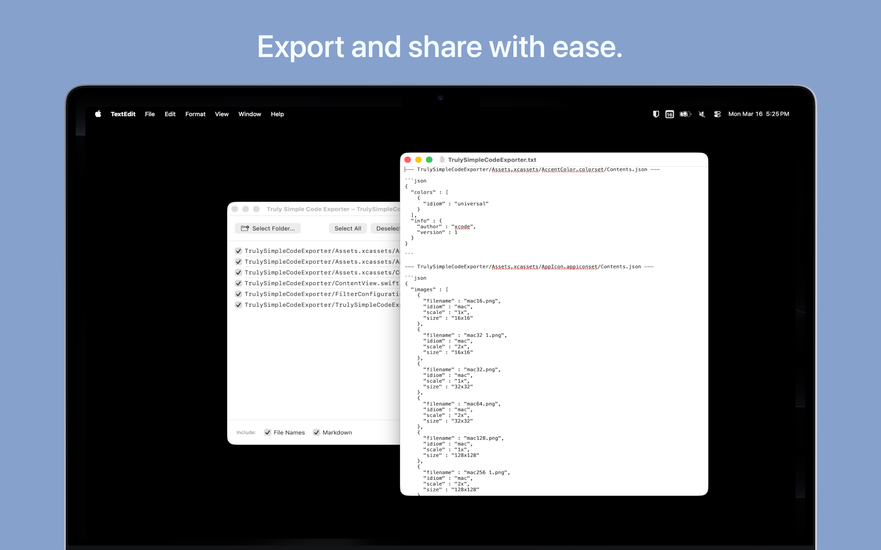Image resolution: width=881 pixels, height=550 pixels.
Task: Open the Apple menu
Action: [x=98, y=114]
